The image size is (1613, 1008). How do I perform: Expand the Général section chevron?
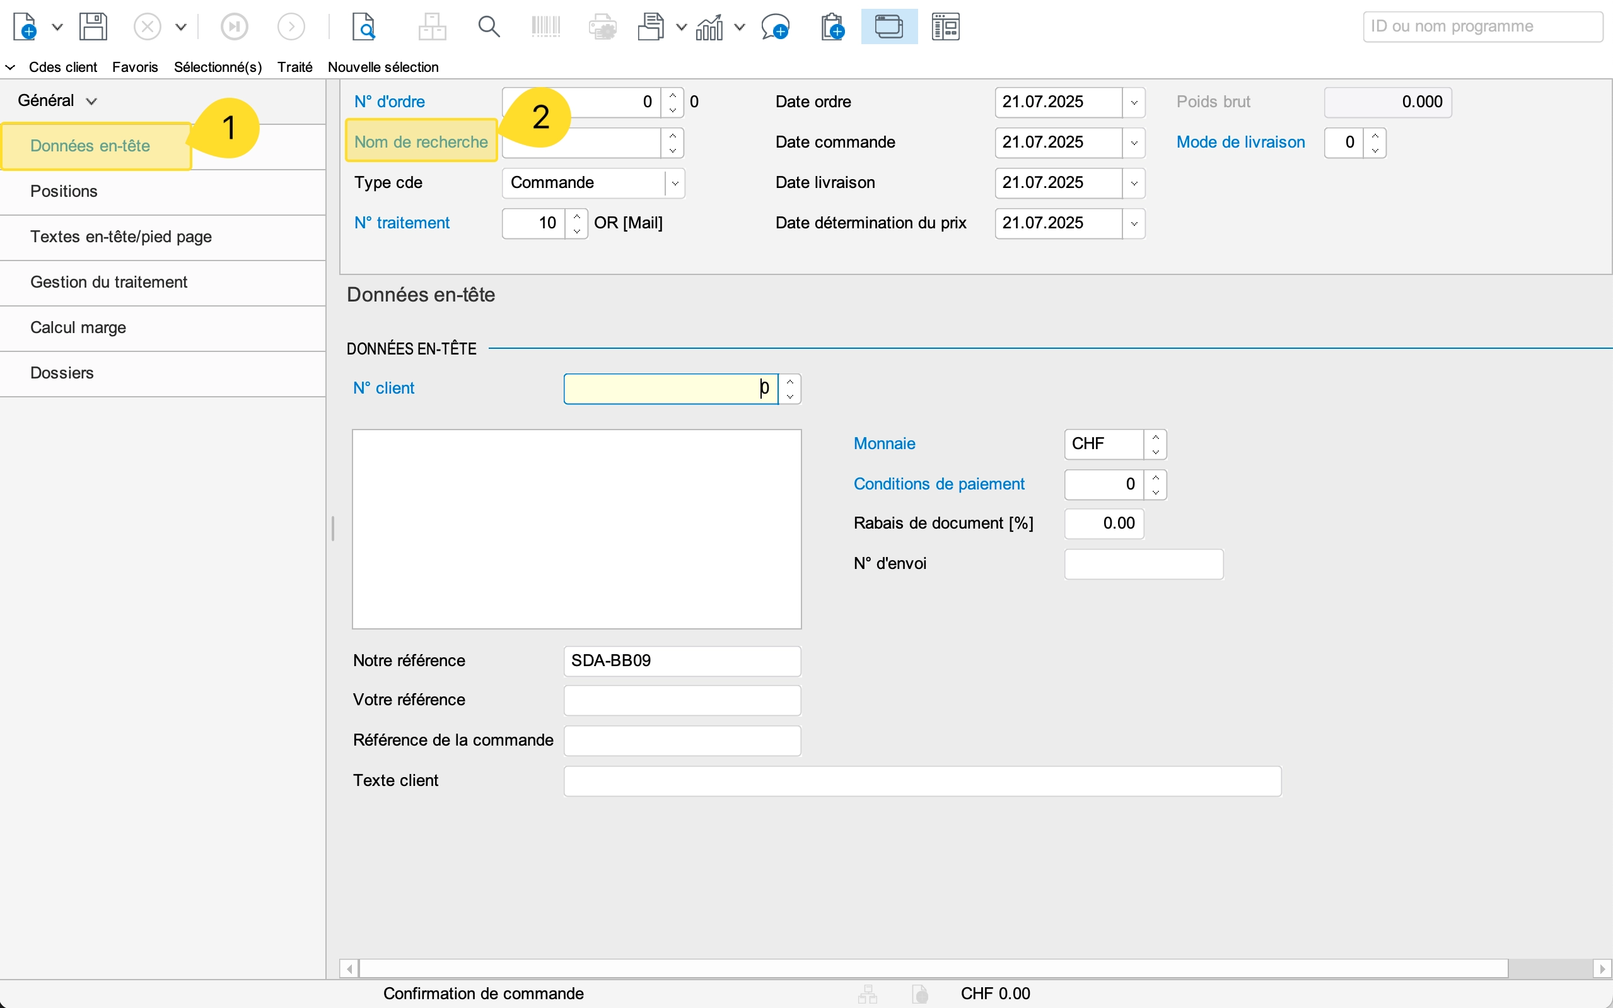point(92,102)
